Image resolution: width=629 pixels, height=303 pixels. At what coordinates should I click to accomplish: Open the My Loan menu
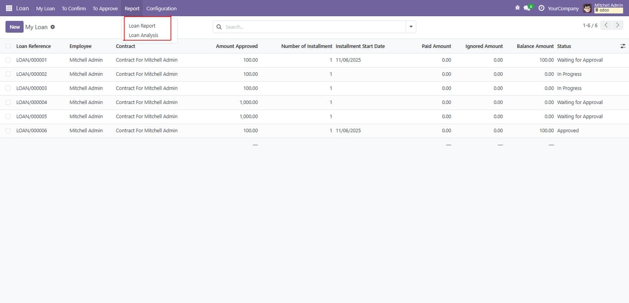click(45, 8)
